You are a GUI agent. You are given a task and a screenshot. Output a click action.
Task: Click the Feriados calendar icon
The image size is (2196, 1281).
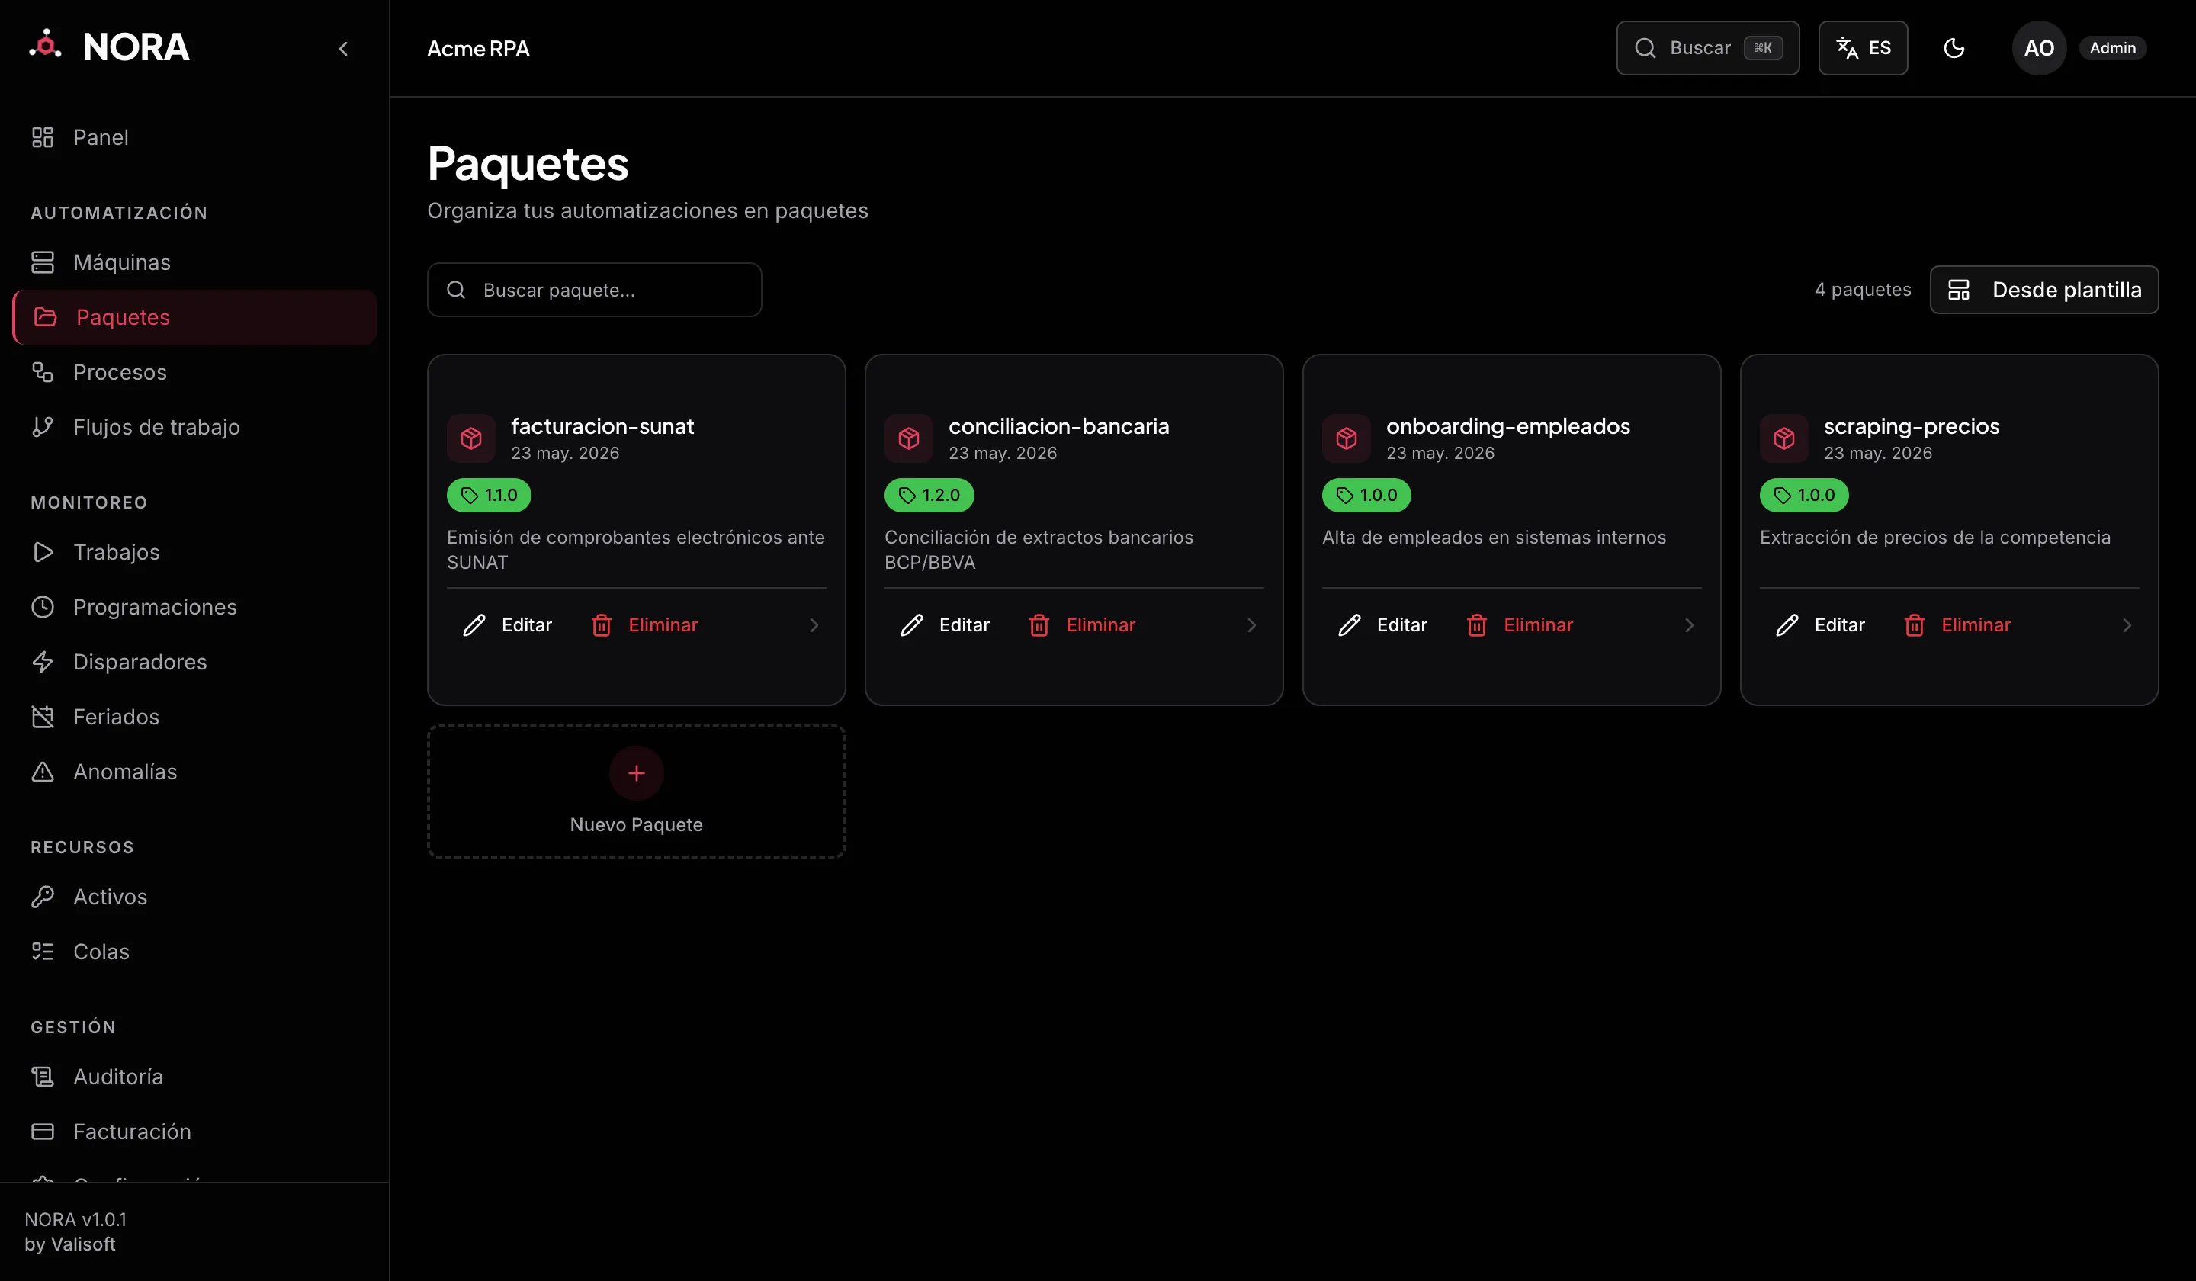pyautogui.click(x=43, y=718)
